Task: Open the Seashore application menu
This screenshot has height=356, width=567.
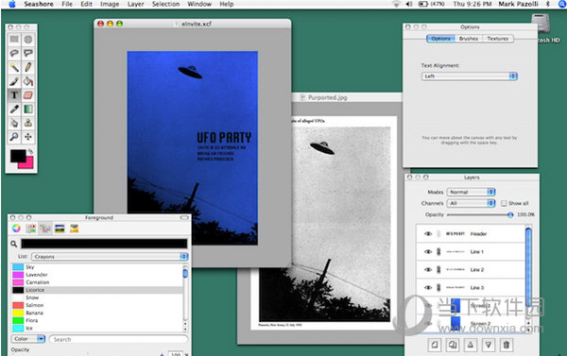Action: (39, 4)
